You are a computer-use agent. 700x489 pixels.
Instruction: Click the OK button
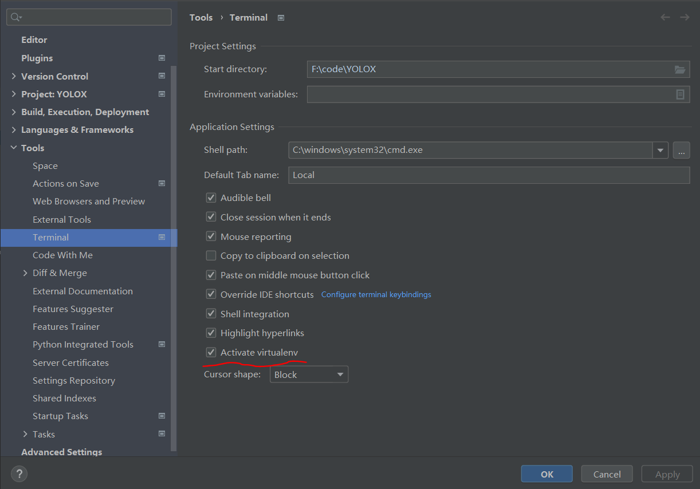[546, 474]
